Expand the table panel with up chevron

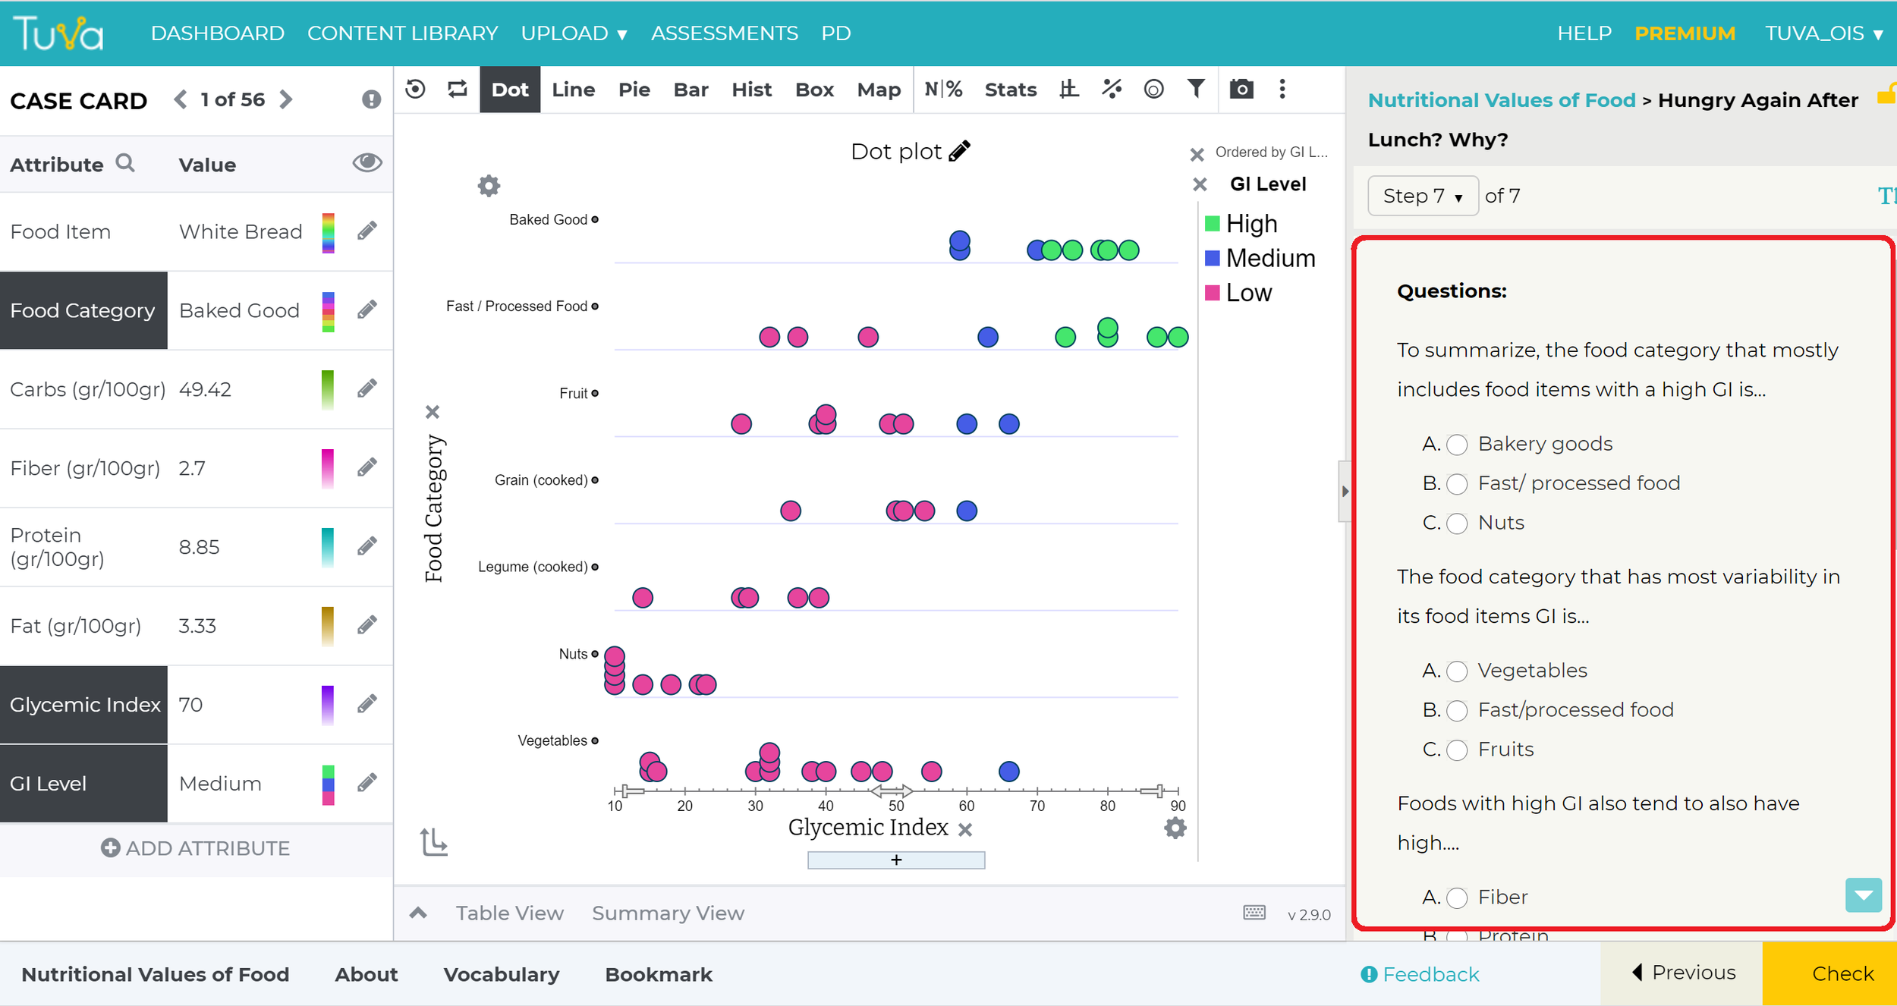[418, 913]
